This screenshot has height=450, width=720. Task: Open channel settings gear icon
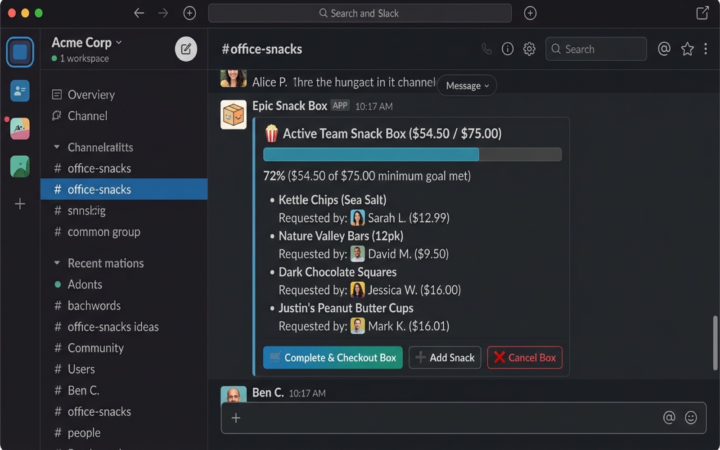[529, 49]
